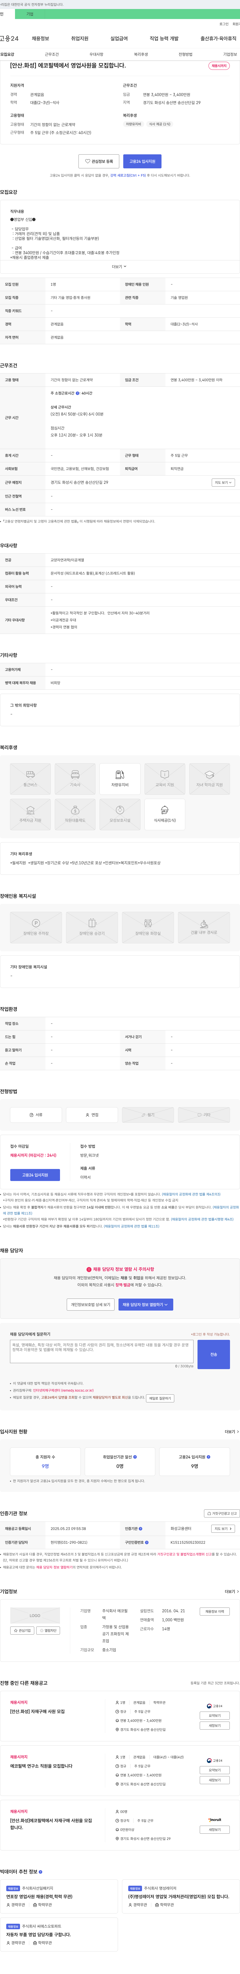This screenshot has width=240, height=1974.
Task: Open the 실업급여 menu
Action: 119,38
